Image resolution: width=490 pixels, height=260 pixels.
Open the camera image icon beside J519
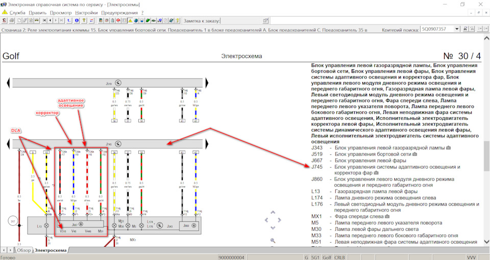tap(414, 154)
